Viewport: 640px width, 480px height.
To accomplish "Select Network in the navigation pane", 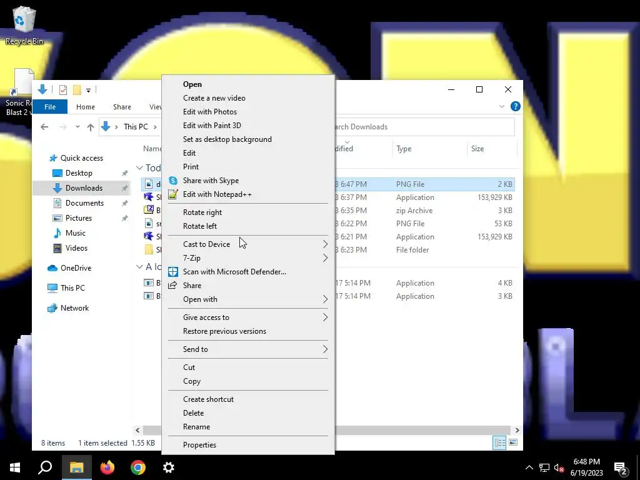I will coord(74,308).
